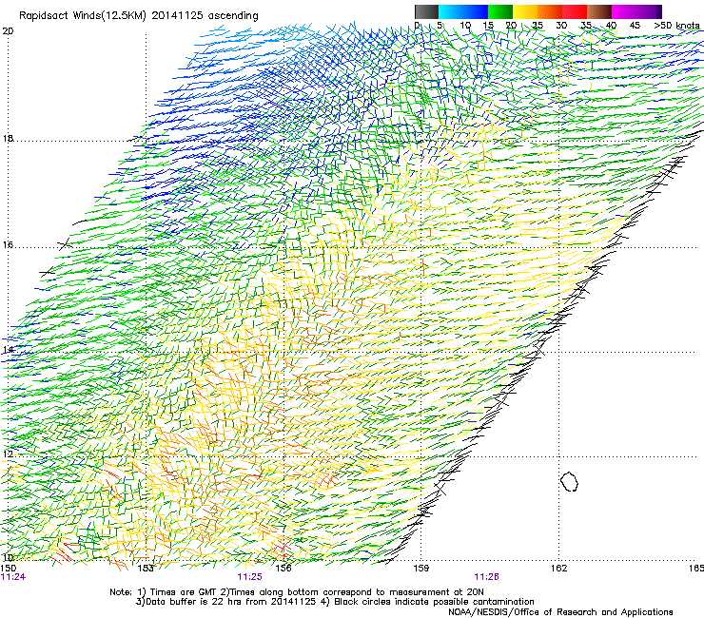The width and height of the screenshot is (704, 618).
Task: Click latitude label 18
Action: pos(8,138)
